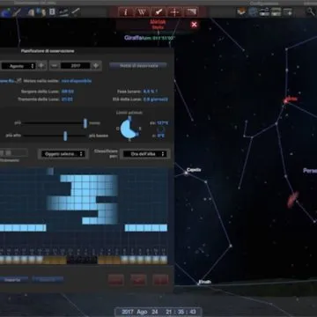Click the Earth globe icon in the top left toolbar
Image resolution: width=317 pixels, height=317 pixels.
click(5, 12)
